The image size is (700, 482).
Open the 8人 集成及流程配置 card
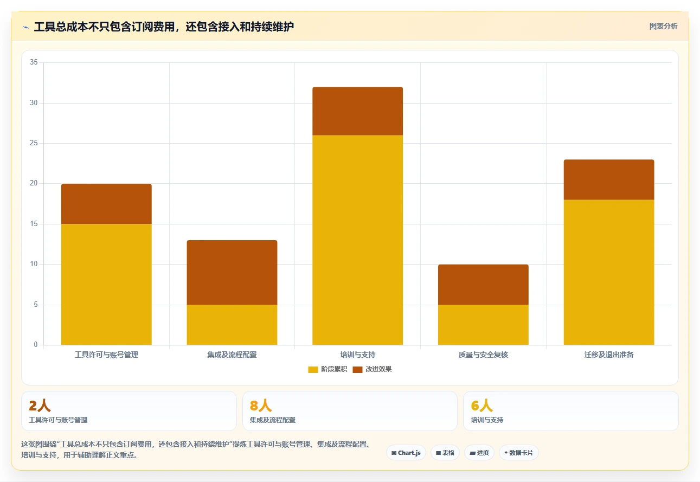point(350,411)
